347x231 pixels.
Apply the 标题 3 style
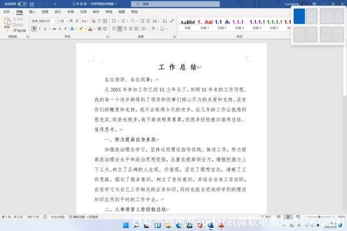239,24
